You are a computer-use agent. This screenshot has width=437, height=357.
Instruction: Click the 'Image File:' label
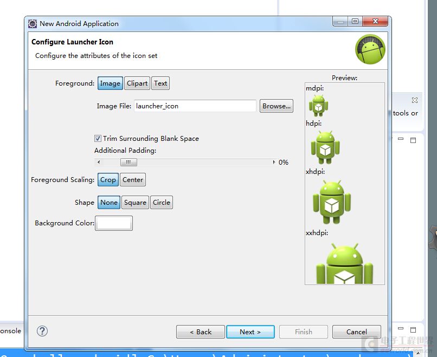coord(114,106)
